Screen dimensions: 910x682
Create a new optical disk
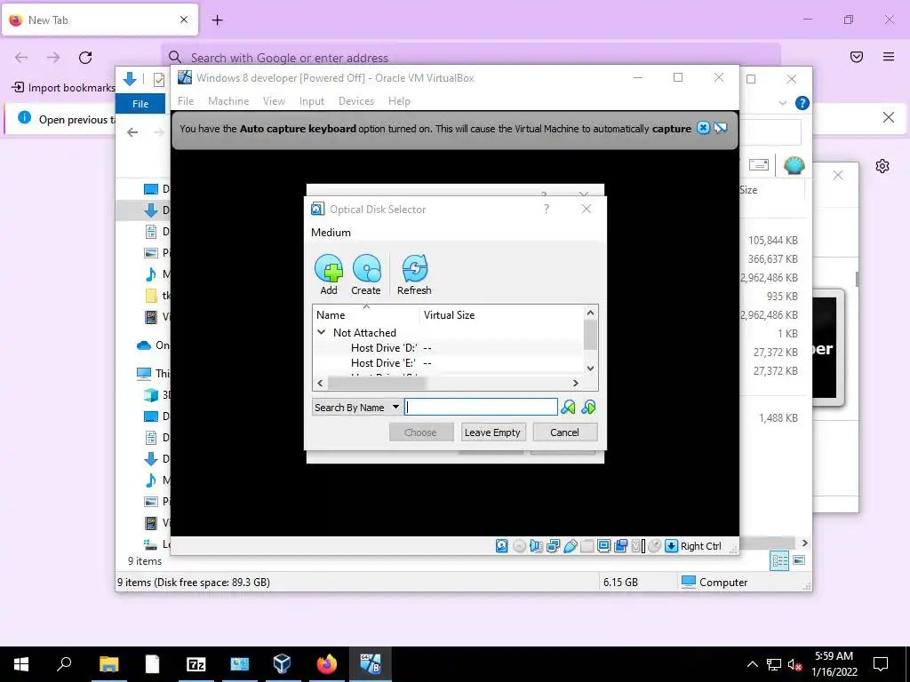(366, 275)
